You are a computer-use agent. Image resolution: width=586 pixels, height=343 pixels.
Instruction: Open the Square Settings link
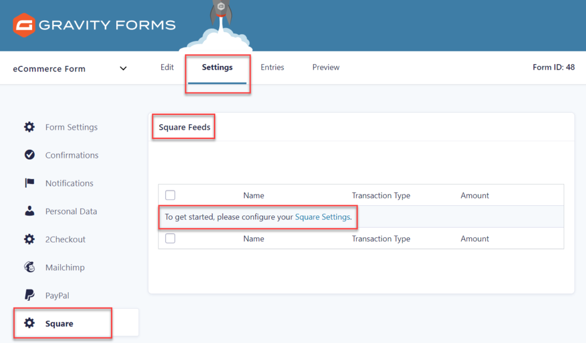point(323,217)
